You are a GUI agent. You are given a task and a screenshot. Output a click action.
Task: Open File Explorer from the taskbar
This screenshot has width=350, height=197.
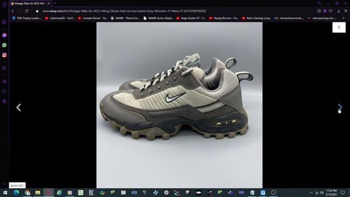(x=38, y=193)
